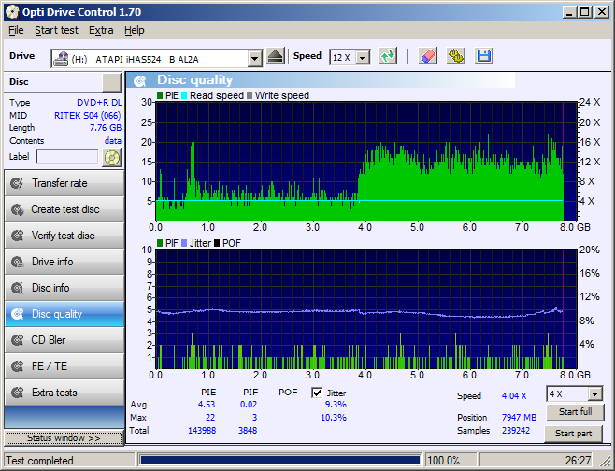The image size is (615, 471).
Task: Click the MID value RITEK S04 (066)
Action: click(x=88, y=116)
